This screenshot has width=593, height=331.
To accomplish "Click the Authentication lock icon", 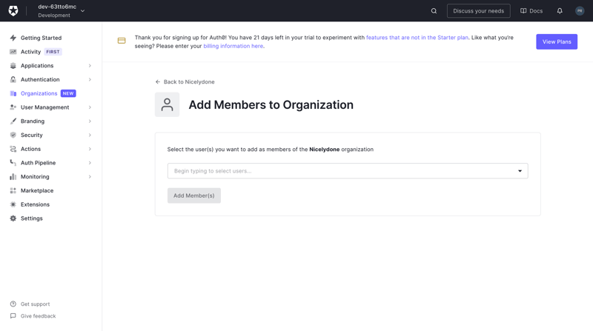I will click(13, 79).
